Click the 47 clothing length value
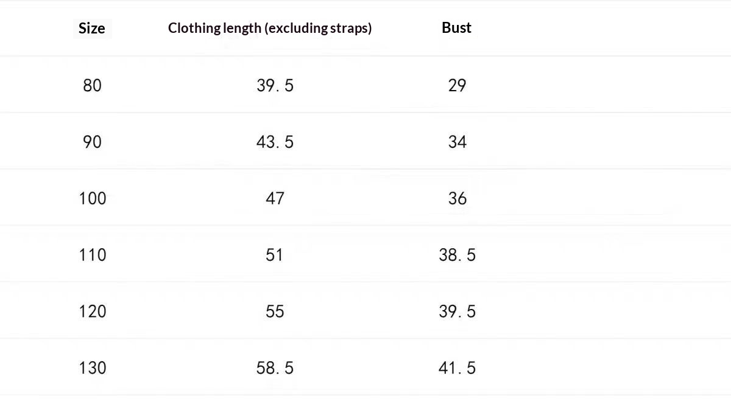The height and width of the screenshot is (399, 731). (275, 198)
